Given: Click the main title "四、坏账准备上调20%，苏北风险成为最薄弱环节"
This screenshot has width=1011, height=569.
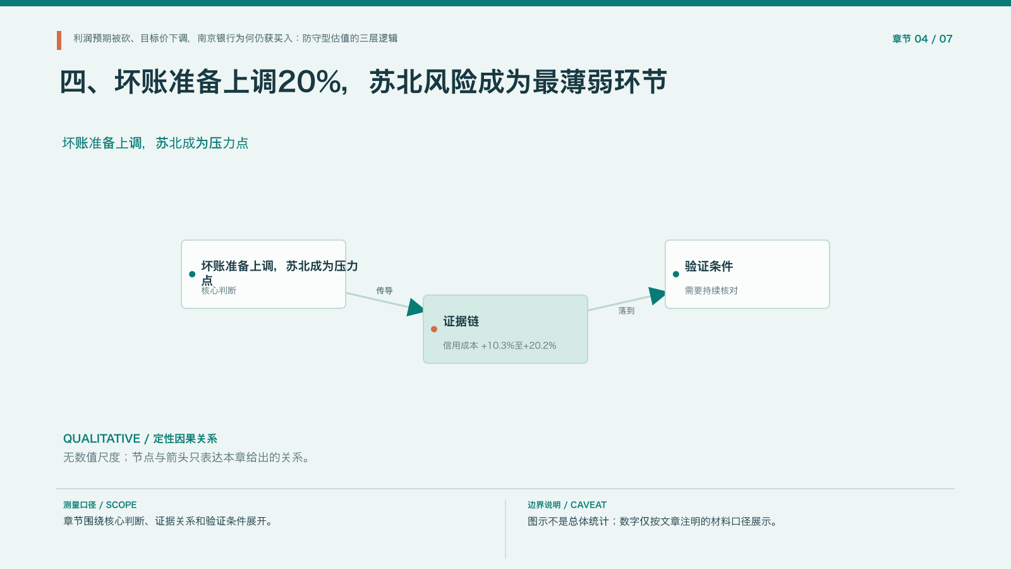Looking at the screenshot, I should click(363, 82).
